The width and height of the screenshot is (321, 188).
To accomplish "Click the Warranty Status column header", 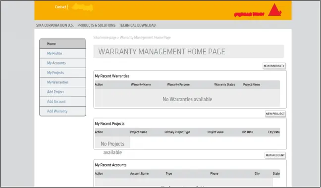I will pos(224,84).
